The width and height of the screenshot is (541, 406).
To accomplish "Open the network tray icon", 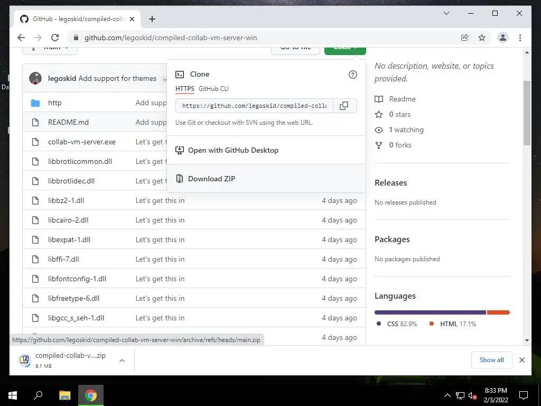I will [460, 395].
